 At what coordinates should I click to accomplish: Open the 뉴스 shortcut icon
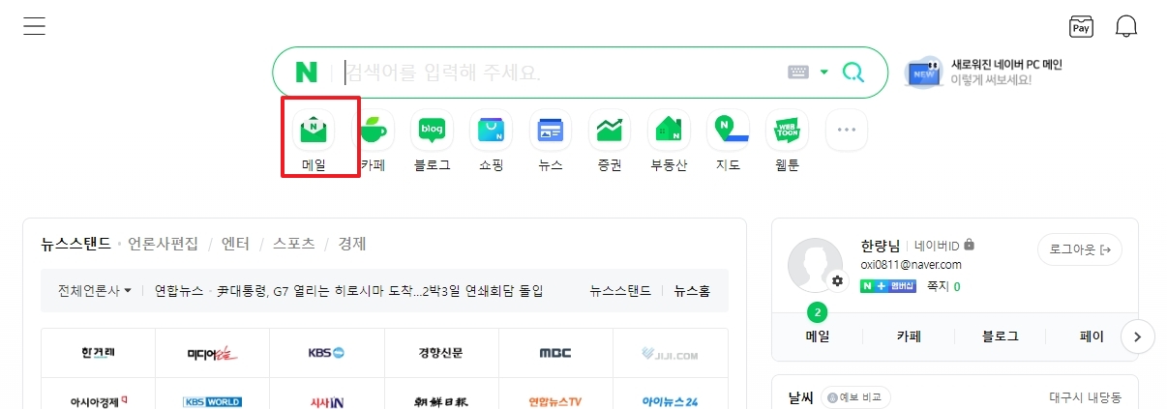[x=551, y=130]
